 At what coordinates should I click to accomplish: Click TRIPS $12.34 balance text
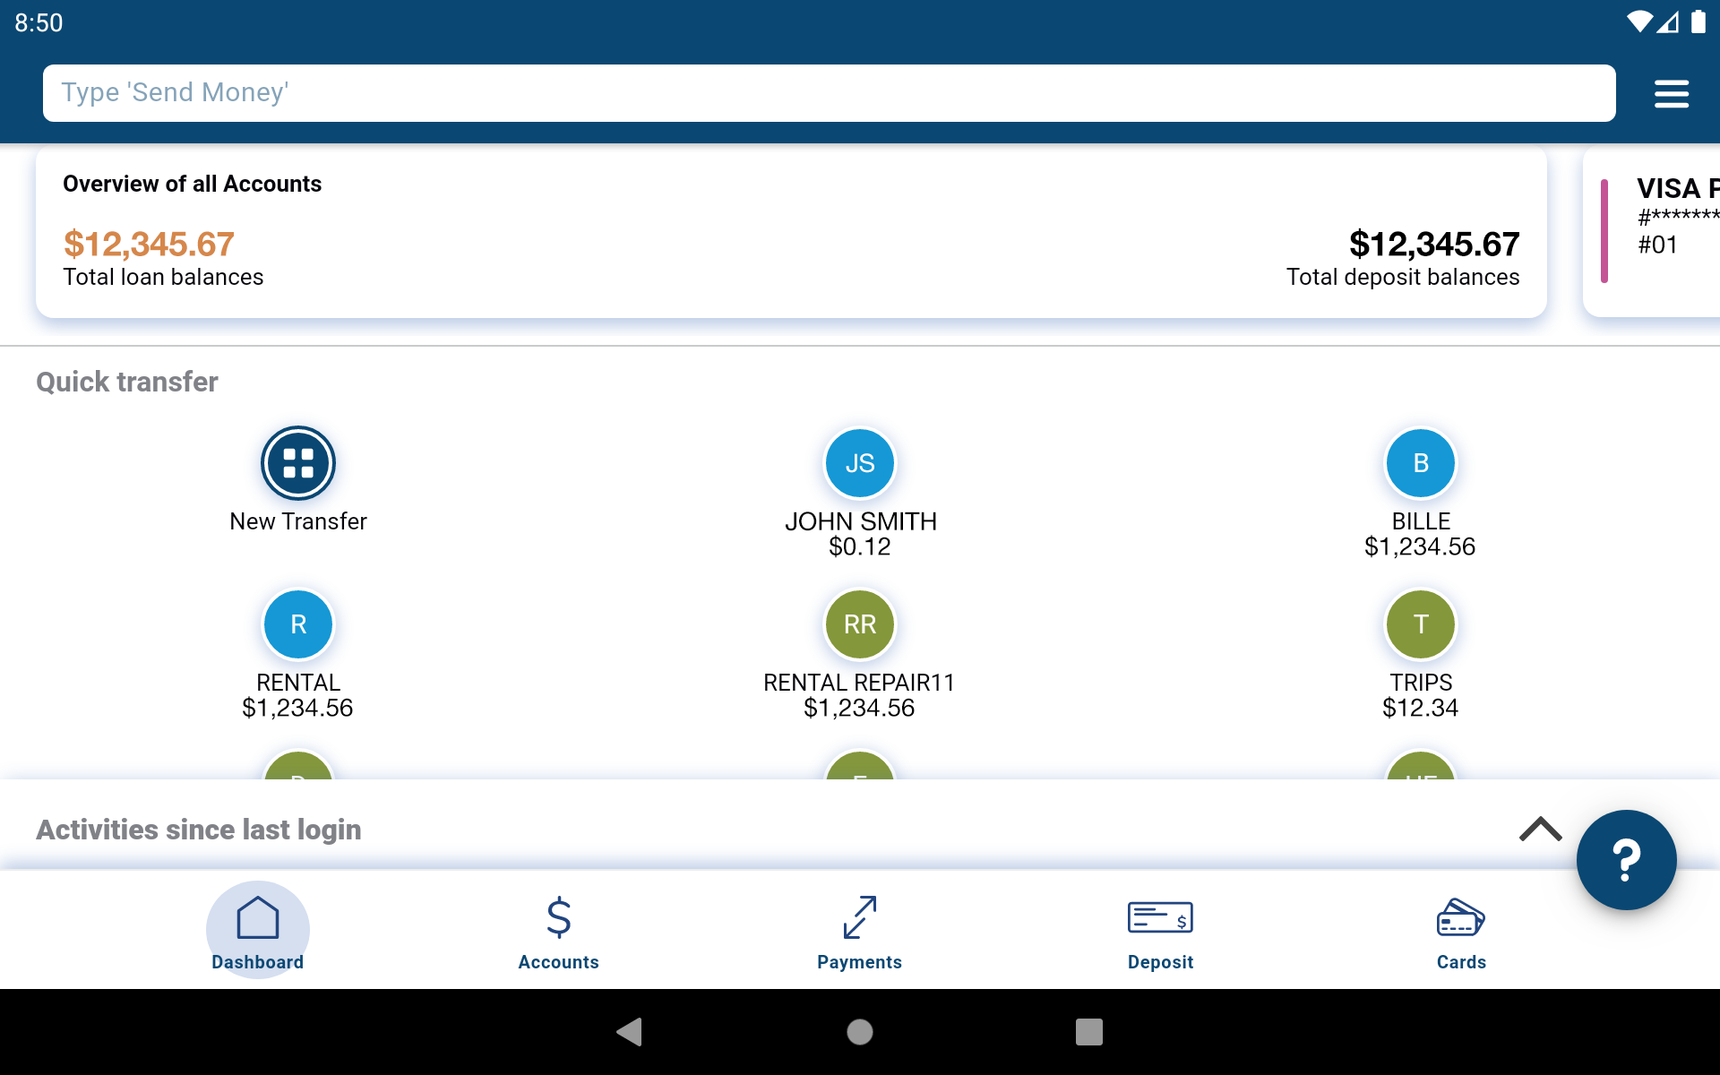[x=1421, y=709]
